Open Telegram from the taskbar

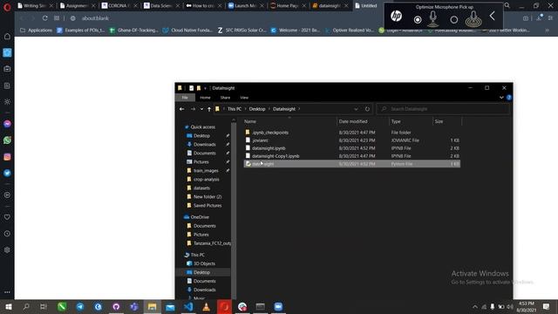[80, 306]
